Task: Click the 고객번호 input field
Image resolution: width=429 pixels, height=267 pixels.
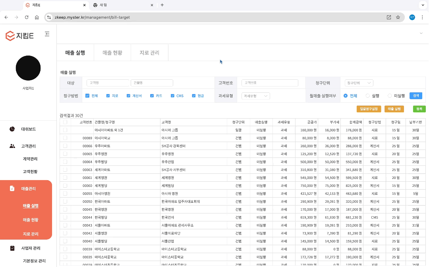Action: pyautogui.click(x=270, y=83)
